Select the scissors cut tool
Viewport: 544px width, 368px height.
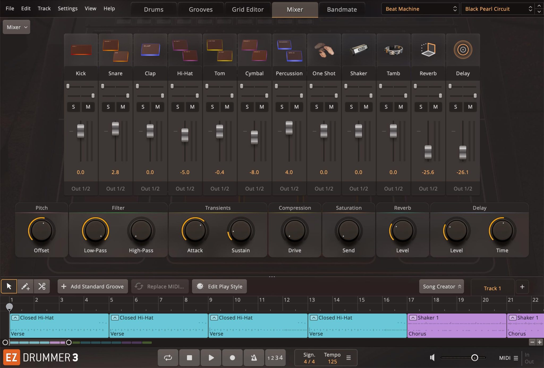coord(42,286)
